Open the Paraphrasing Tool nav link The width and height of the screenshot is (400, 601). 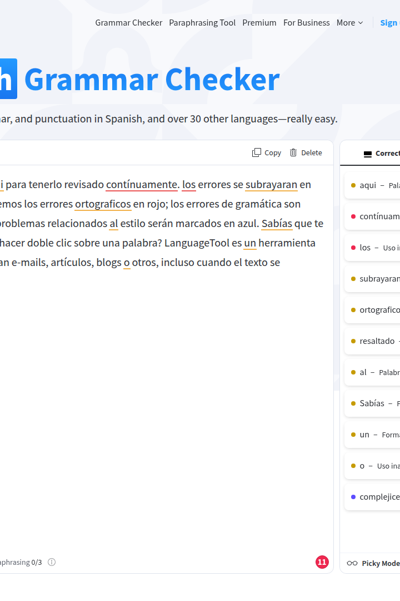coord(202,23)
